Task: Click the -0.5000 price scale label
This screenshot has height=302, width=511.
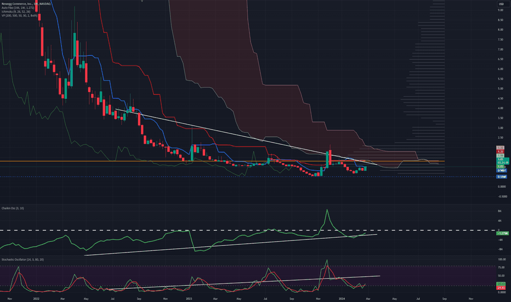Action: tap(502, 197)
